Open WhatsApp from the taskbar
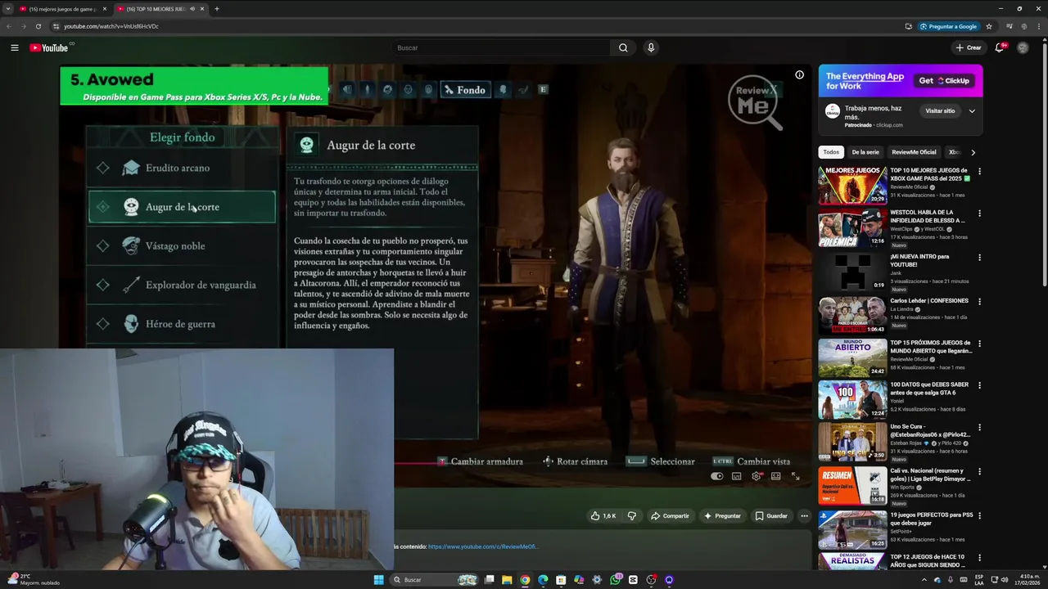1048x589 pixels. tap(615, 580)
